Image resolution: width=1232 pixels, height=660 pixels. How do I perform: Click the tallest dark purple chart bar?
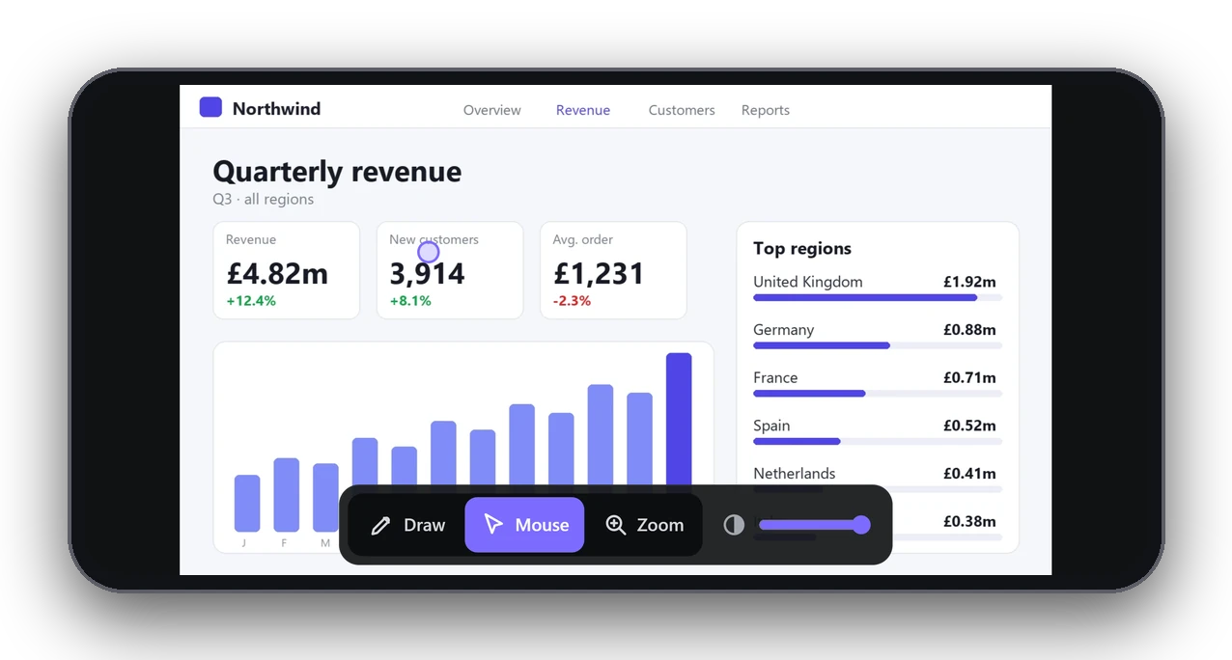pyautogui.click(x=679, y=419)
